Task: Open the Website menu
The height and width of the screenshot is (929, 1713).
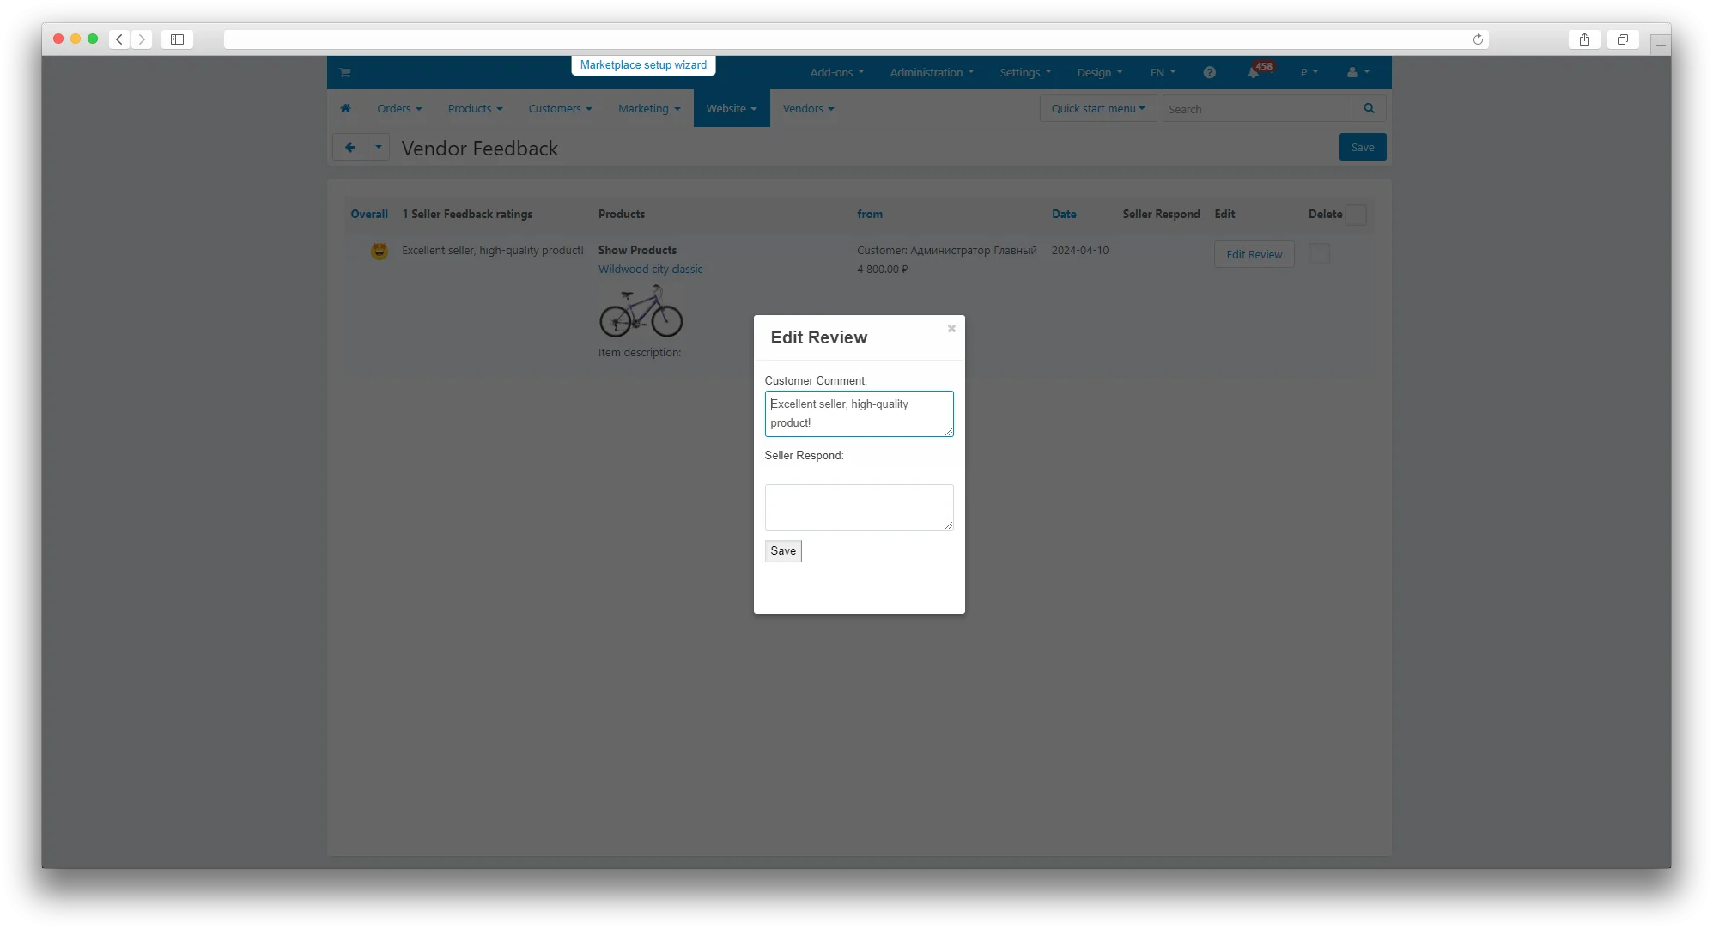Action: 731,109
